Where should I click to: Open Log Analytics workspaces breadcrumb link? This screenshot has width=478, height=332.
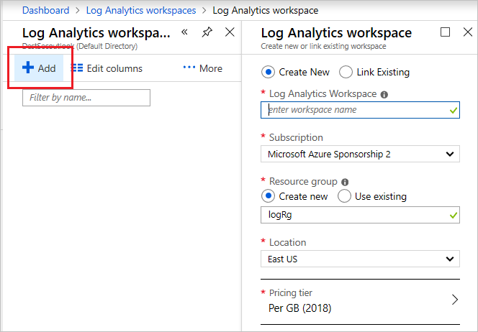[x=141, y=10]
